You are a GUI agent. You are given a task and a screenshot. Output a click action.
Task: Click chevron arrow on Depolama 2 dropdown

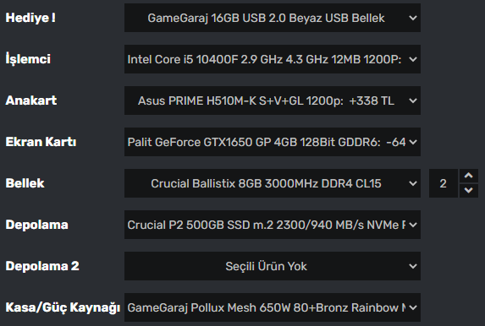[412, 266]
